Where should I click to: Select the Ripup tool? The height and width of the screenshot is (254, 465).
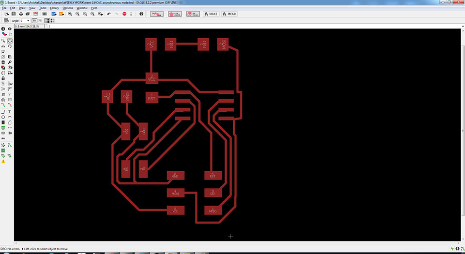coord(10,105)
